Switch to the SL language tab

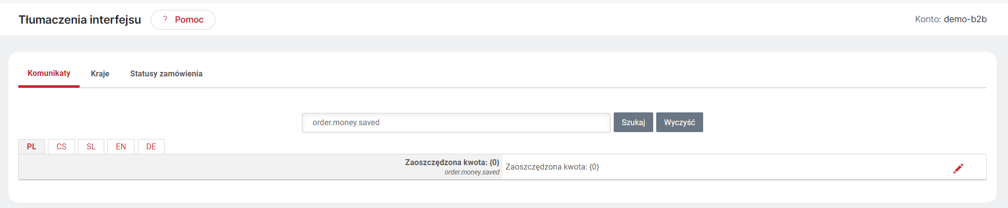(x=91, y=146)
